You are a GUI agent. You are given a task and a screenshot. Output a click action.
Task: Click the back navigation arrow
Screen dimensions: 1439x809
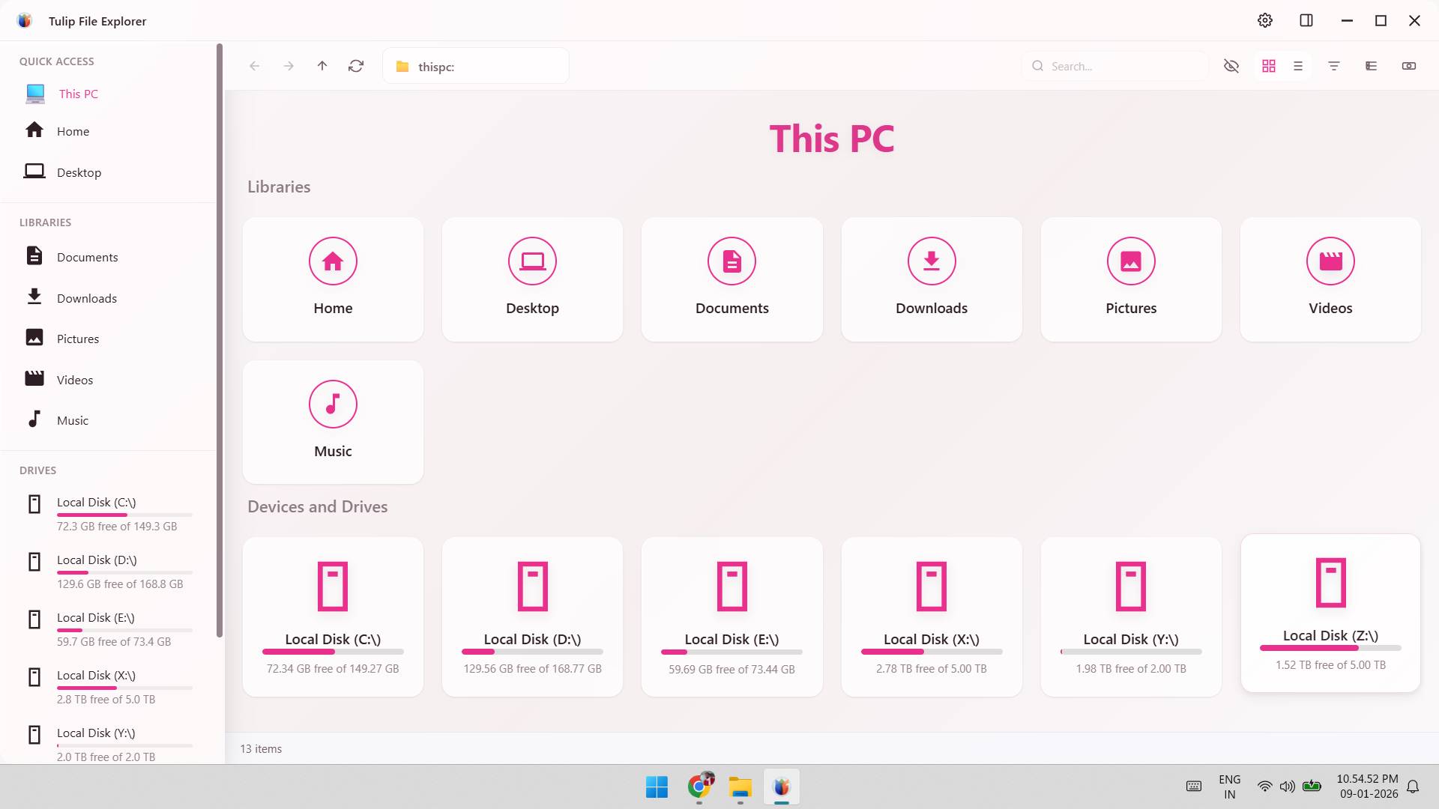point(255,66)
